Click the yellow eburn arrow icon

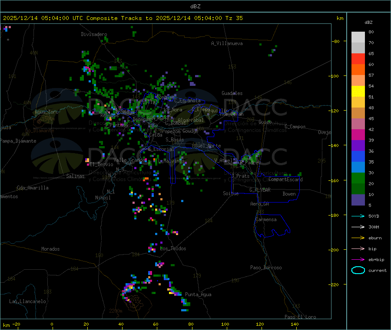point(358,238)
